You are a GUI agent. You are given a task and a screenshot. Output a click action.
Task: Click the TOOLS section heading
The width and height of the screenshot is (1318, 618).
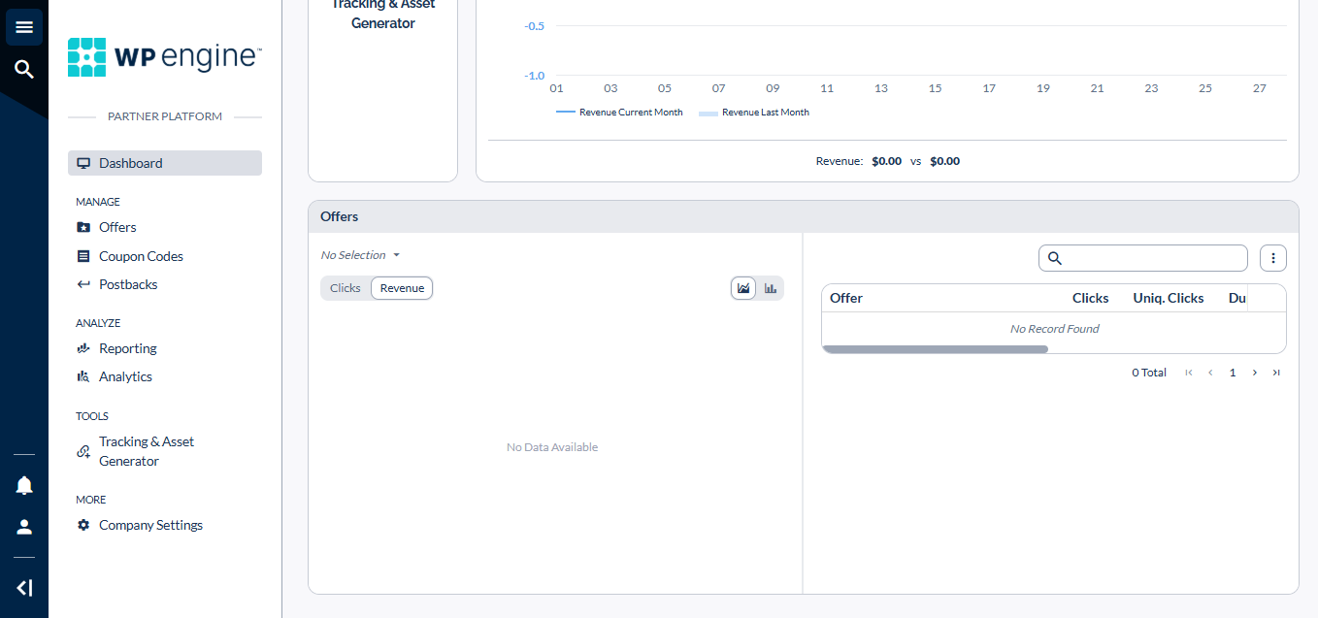[92, 416]
